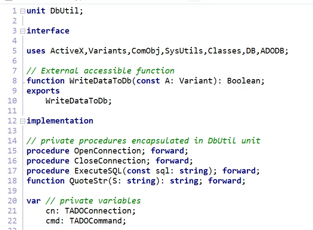Click the ExecuteSQL procedure name
The image size is (313, 230).
click(98, 171)
